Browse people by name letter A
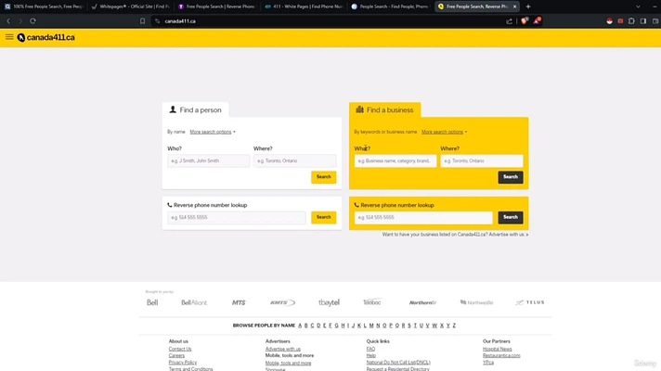Image resolution: width=661 pixels, height=371 pixels. 300,326
